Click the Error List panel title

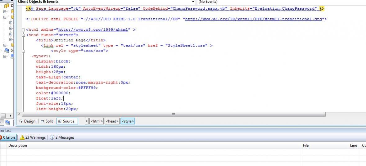[x=5, y=131]
